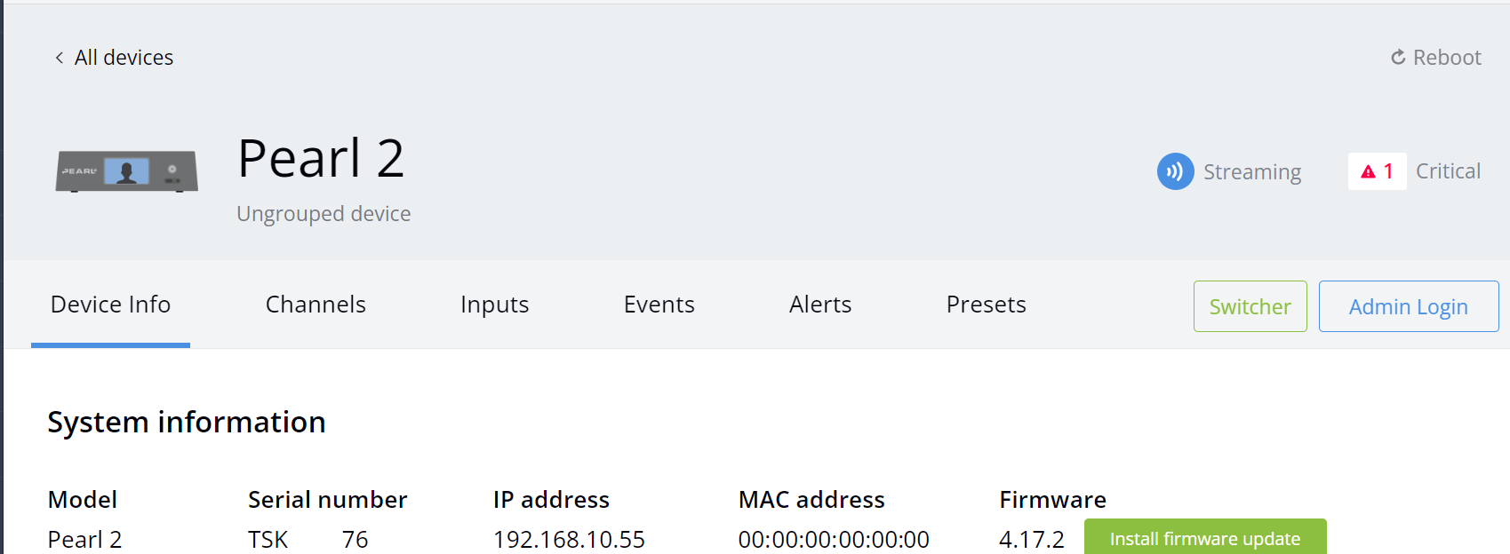Image resolution: width=1510 pixels, height=554 pixels.
Task: Click the IP address value 192.168.10.55
Action: [x=569, y=539]
